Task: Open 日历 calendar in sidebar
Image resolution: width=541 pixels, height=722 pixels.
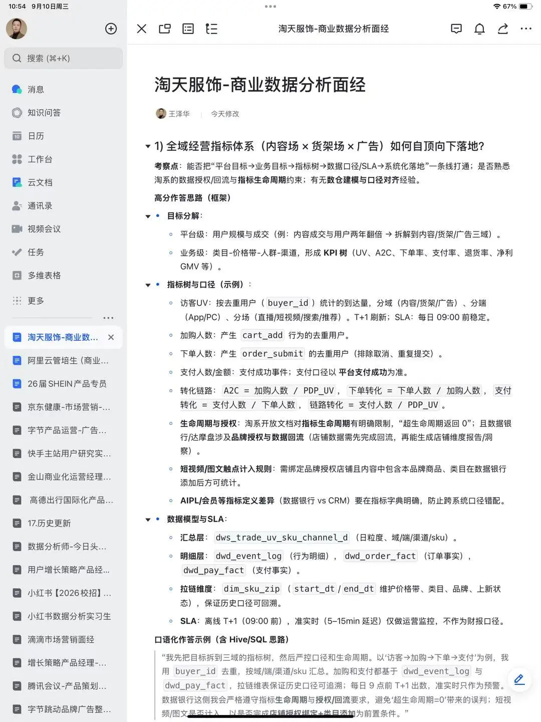Action: [64, 136]
